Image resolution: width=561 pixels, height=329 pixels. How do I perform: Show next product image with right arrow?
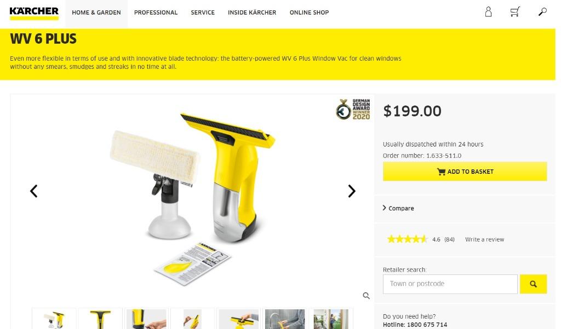point(352,191)
